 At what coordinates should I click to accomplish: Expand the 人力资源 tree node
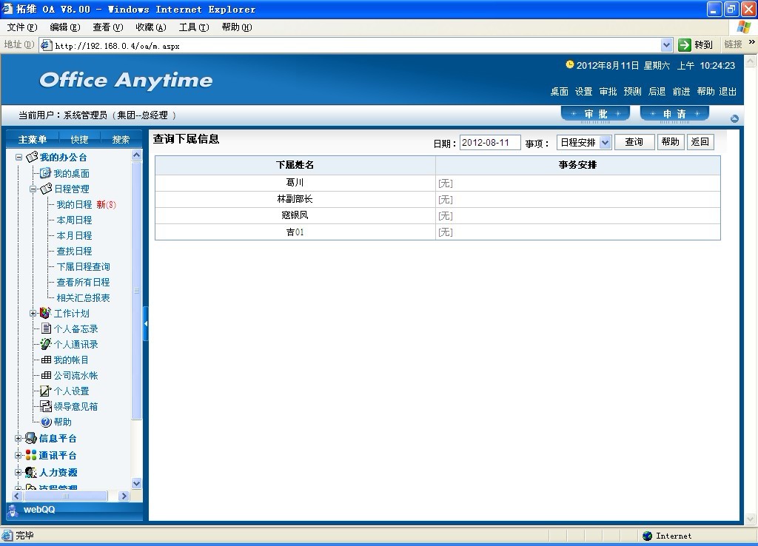[19, 472]
